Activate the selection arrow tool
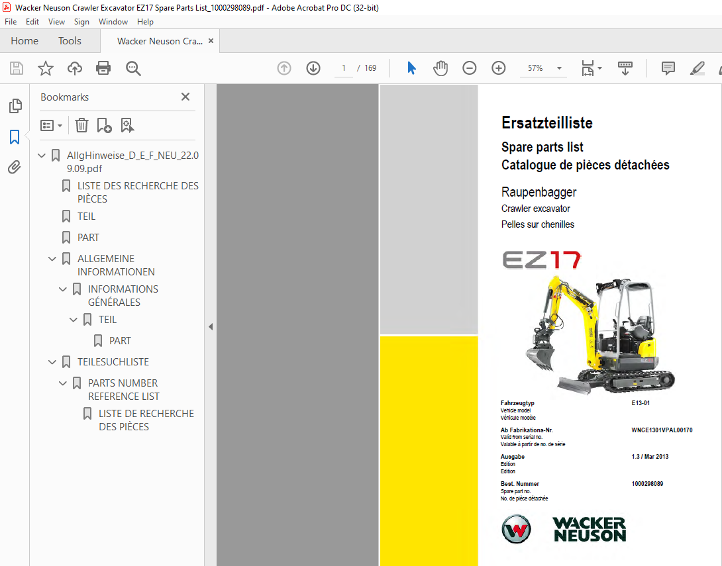722x566 pixels. [411, 68]
